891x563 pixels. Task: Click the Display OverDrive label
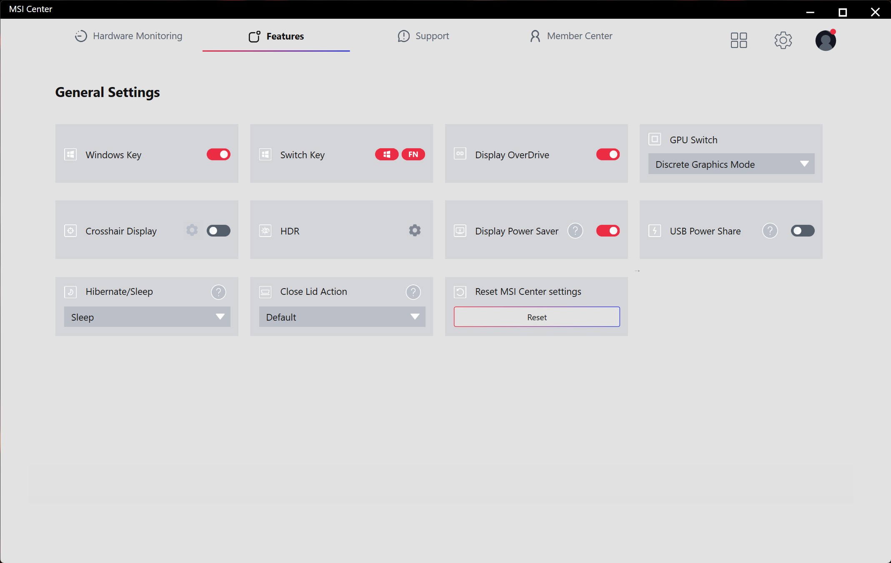(512, 155)
